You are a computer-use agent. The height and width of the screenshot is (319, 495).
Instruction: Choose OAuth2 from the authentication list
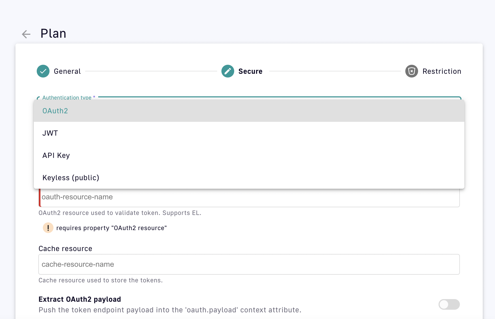pos(55,111)
